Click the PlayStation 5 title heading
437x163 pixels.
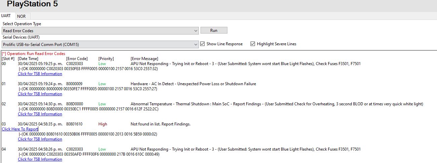(x=32, y=4)
